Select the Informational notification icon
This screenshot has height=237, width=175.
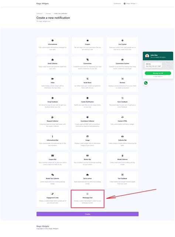tap(52, 40)
